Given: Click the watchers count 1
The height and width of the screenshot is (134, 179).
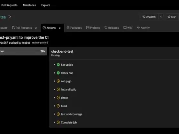Looking at the screenshot, I should (x=161, y=17).
